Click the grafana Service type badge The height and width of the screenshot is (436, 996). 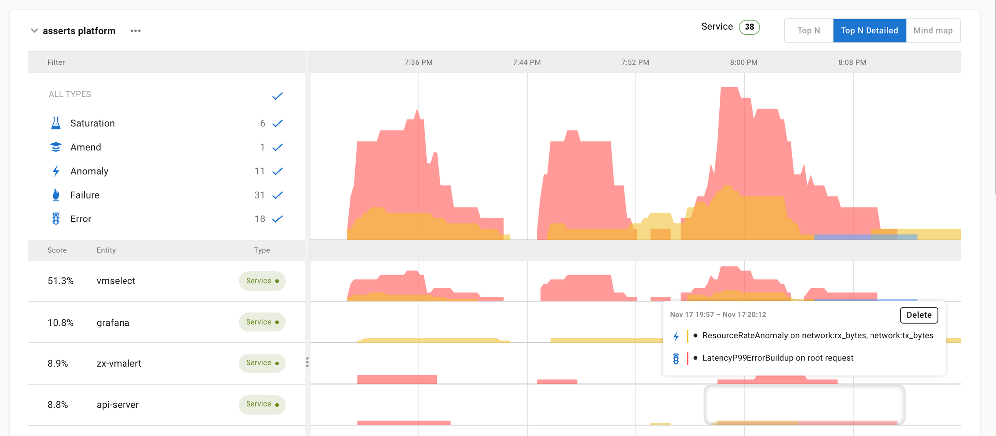click(262, 322)
